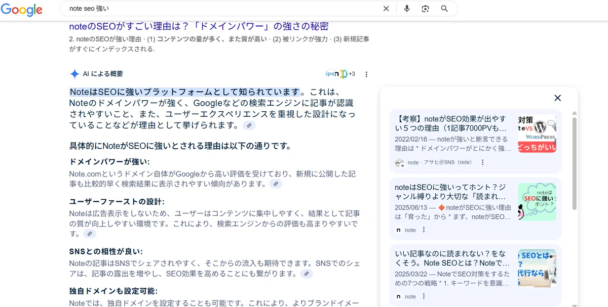Viewport: 608px width, 307px height.
Task: Click note favicon in 2025/06/13 card
Action: click(399, 230)
